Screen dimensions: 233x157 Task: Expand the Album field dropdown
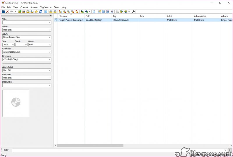(50, 37)
